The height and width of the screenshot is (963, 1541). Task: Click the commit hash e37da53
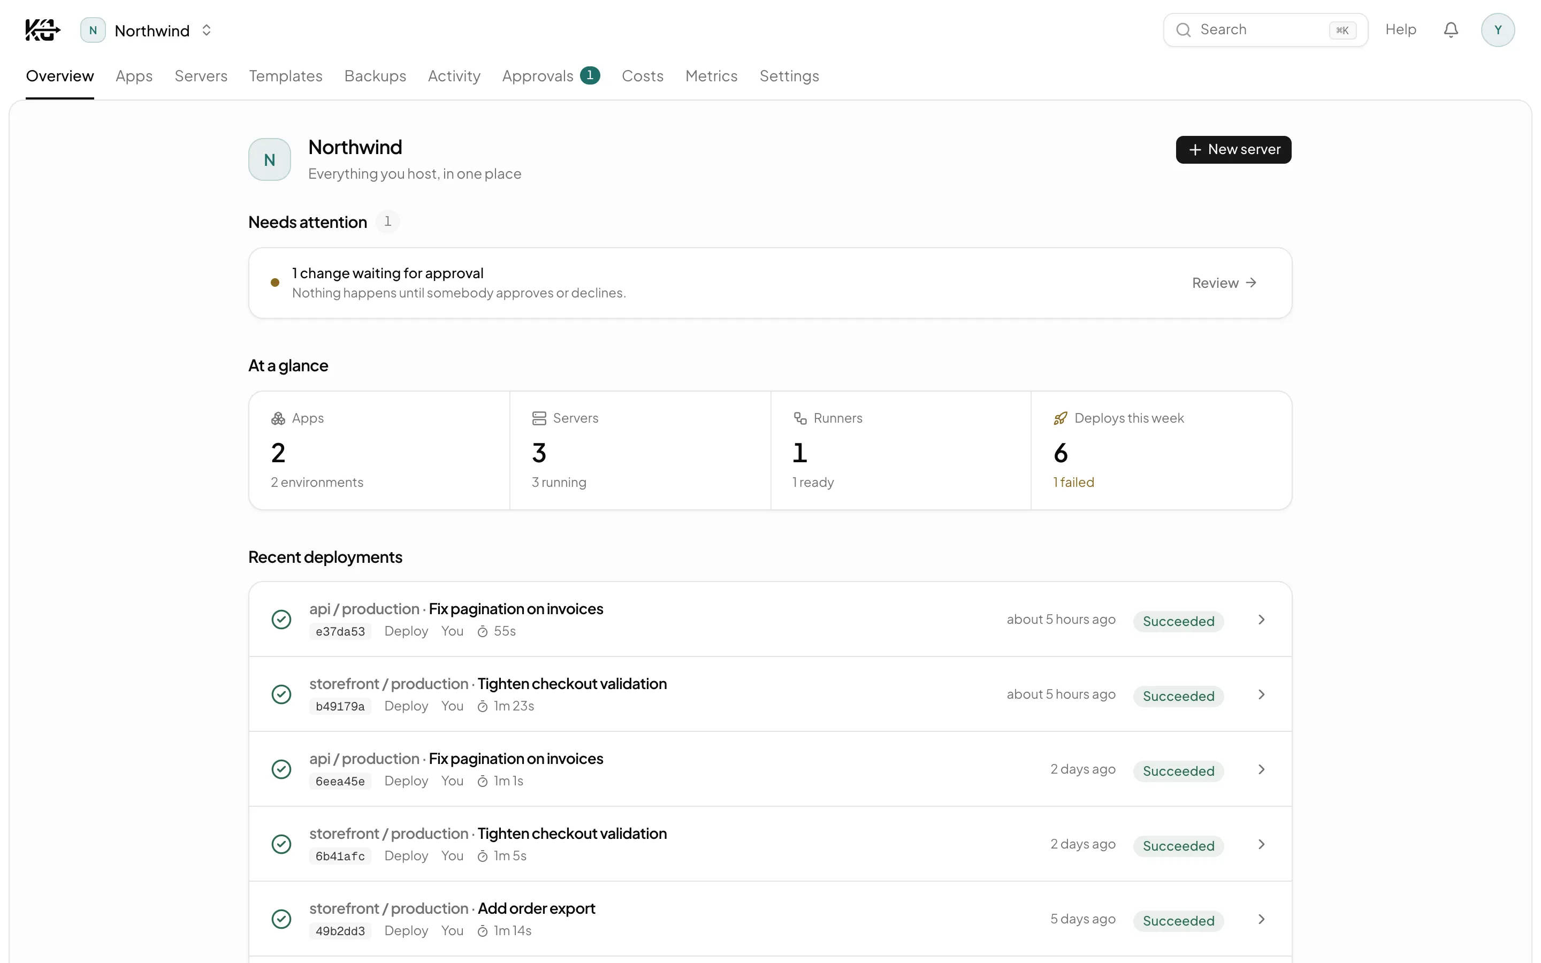340,631
